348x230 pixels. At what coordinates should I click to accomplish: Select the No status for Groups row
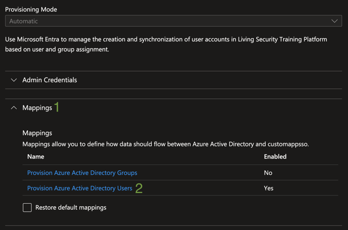[x=268, y=173]
